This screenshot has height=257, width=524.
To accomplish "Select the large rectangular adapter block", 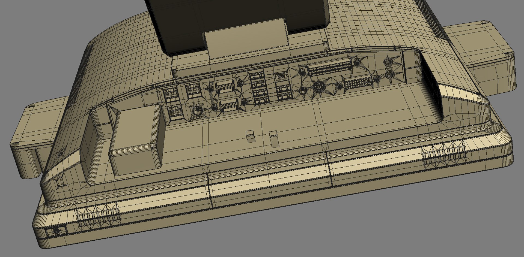I will (x=137, y=139).
